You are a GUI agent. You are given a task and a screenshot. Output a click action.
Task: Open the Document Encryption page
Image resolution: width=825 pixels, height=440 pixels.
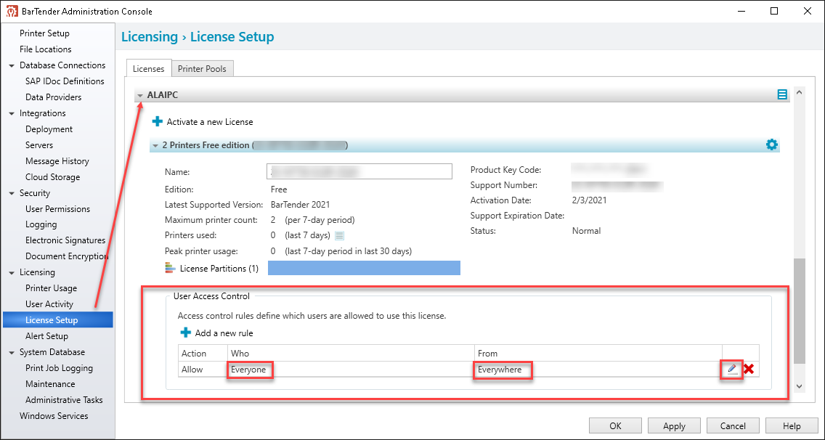click(x=67, y=256)
